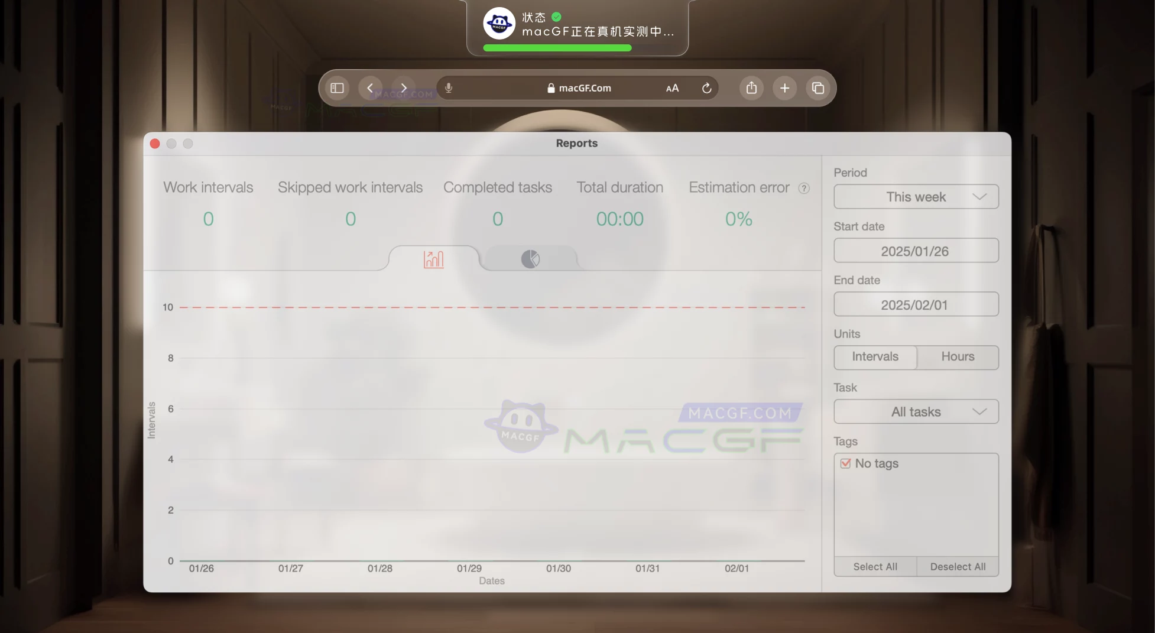Switch to the bar chart view tab
The image size is (1155, 633).
point(433,258)
